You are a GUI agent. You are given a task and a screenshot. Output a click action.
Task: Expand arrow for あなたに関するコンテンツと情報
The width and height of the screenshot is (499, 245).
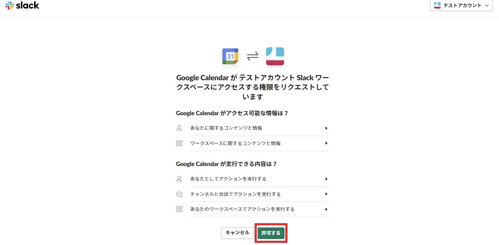326,128
